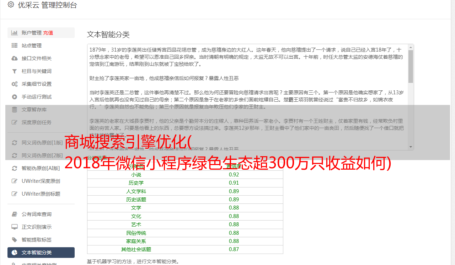Open the 文本智能分类 menu item
This screenshot has height=265, width=455.
coord(41,253)
